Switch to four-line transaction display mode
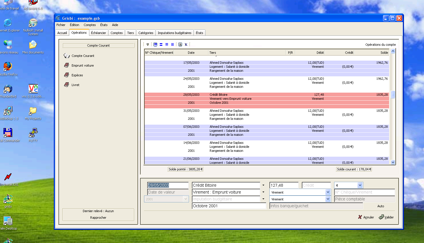 point(172,45)
